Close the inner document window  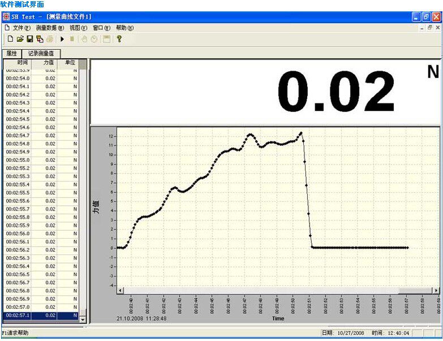438,28
